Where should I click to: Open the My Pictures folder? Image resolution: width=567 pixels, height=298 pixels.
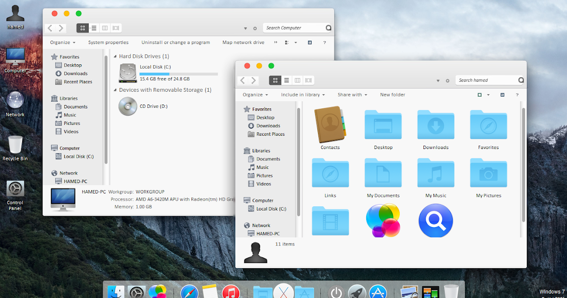pyautogui.click(x=488, y=173)
